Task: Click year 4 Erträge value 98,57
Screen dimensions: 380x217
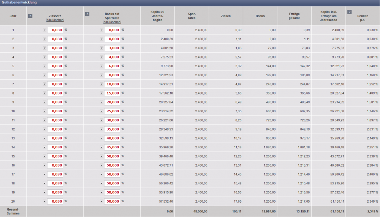Action: [x=306, y=57]
